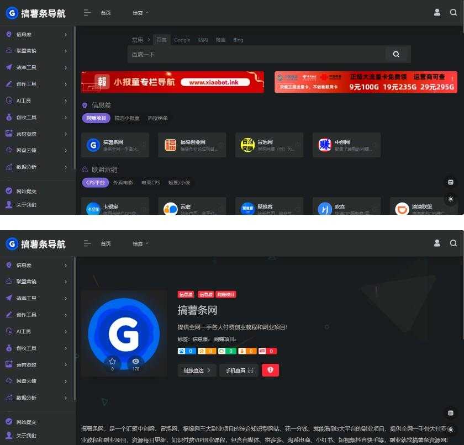Viewport: 464px width, 445px height.
Task: Select the CPS平台 filter tag
Action: click(96, 182)
